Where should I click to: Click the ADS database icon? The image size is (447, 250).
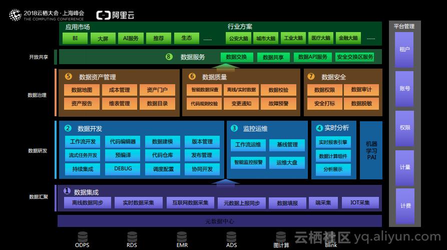coord(231,236)
